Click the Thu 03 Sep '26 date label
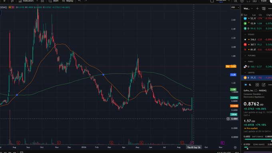 (194, 147)
